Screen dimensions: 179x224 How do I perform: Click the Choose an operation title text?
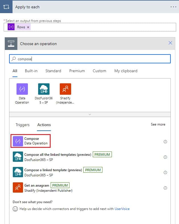pyautogui.click(x=38, y=44)
